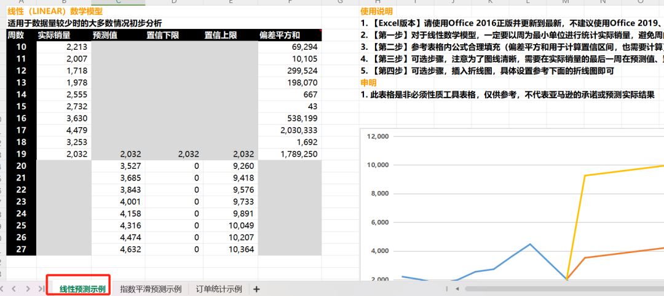Select week 11 sales cell 2,007

tap(64, 59)
